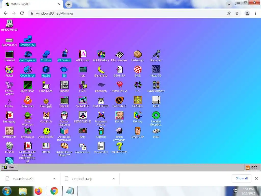This screenshot has height=196, width=261.
Task: Open the lenna.png image icon
Action: tap(9, 116)
